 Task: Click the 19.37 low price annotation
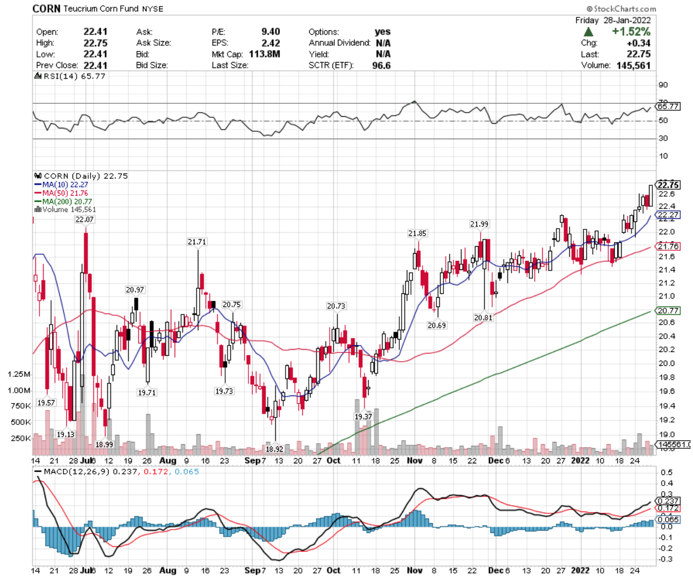(363, 416)
